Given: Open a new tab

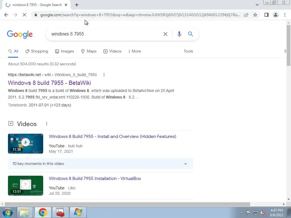Looking at the screenshot, I should [77, 5].
